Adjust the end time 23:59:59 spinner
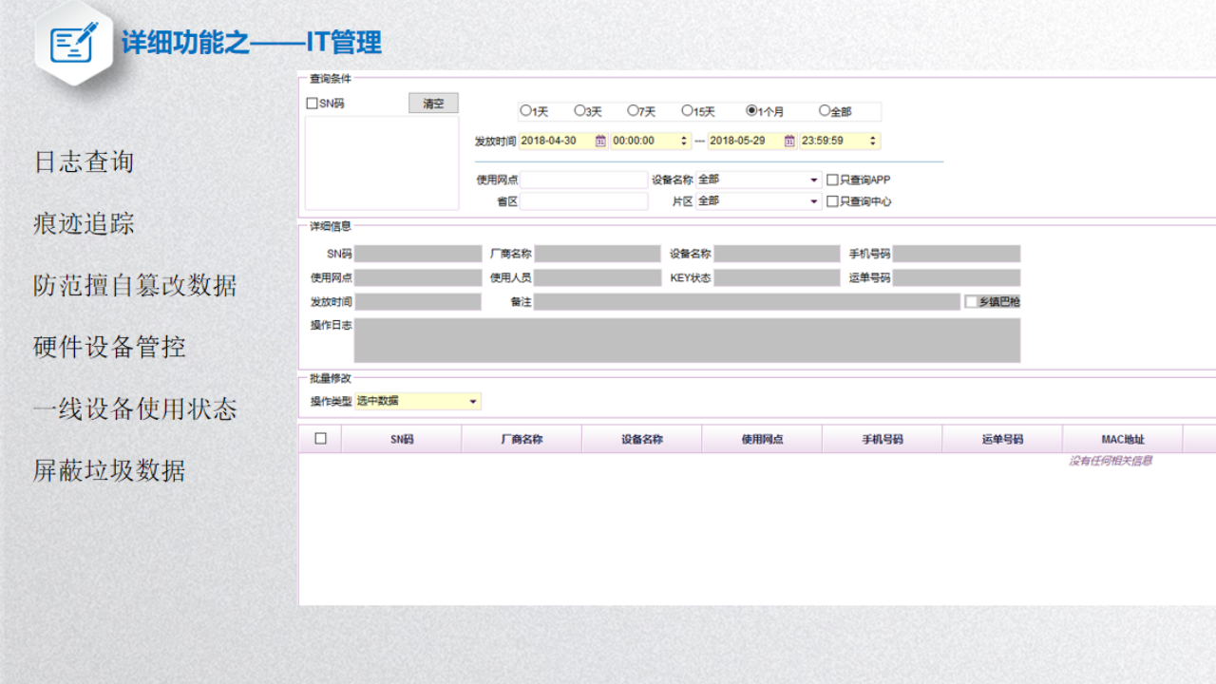 [872, 142]
